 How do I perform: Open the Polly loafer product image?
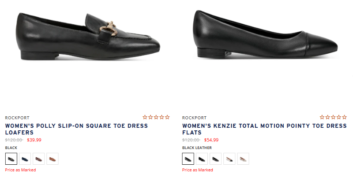pos(88,37)
